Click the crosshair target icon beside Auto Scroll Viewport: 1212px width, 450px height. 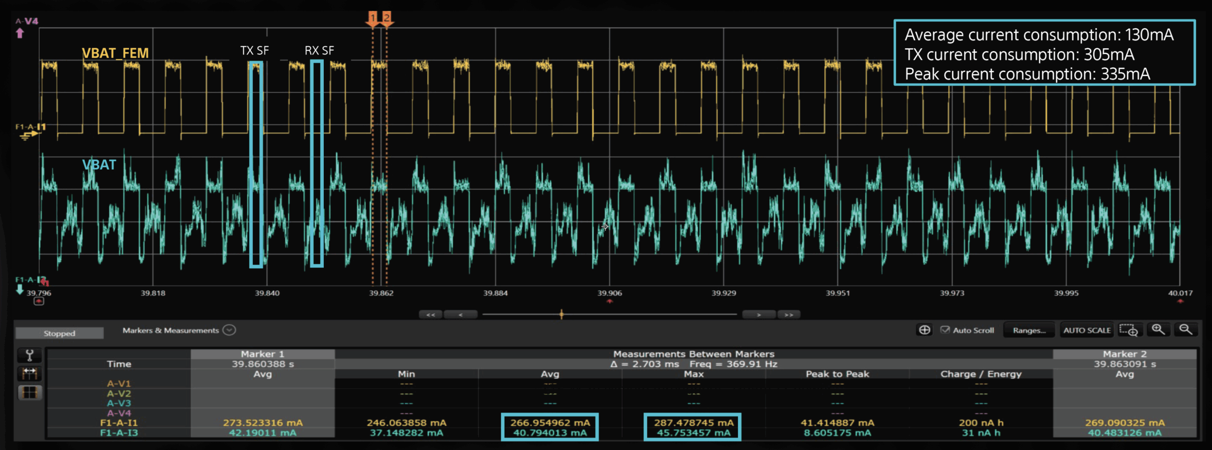tap(924, 330)
